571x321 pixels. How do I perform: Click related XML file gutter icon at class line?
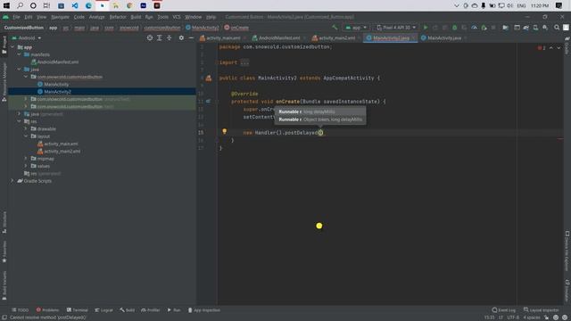point(209,78)
